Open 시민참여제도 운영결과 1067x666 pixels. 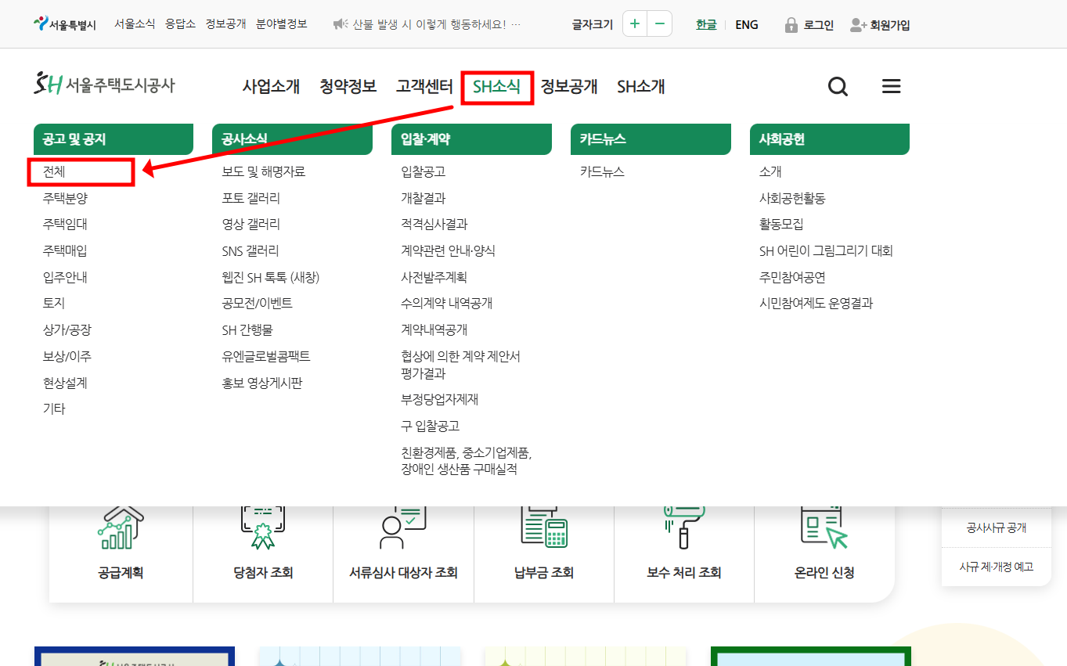[816, 303]
